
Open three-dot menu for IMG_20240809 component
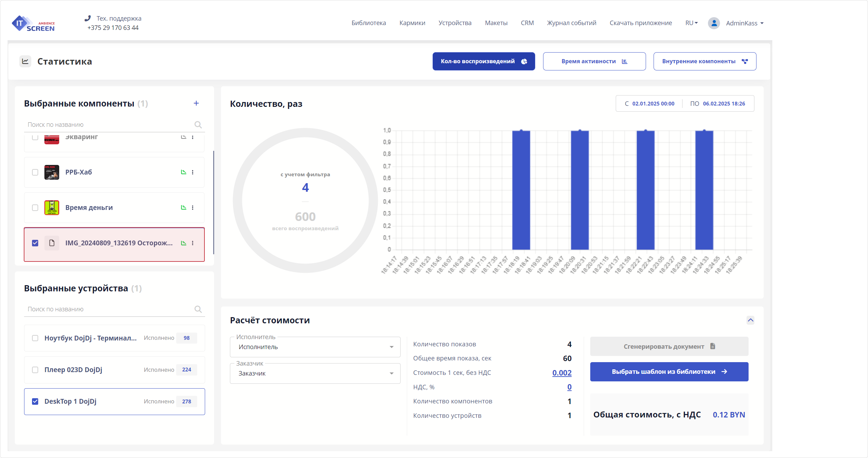[x=193, y=243]
